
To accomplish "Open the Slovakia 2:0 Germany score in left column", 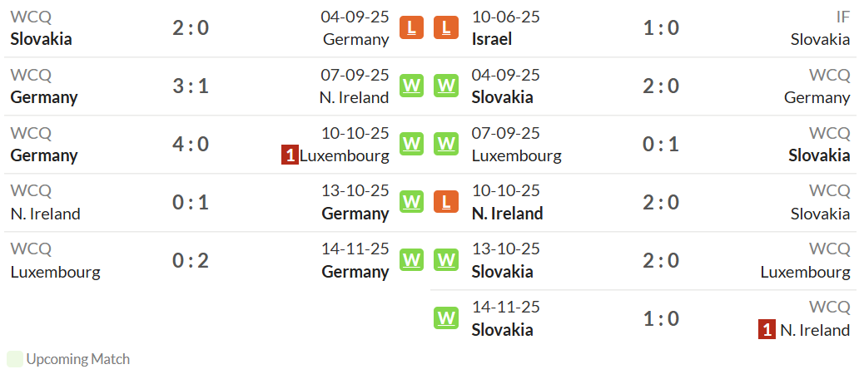I will (191, 28).
